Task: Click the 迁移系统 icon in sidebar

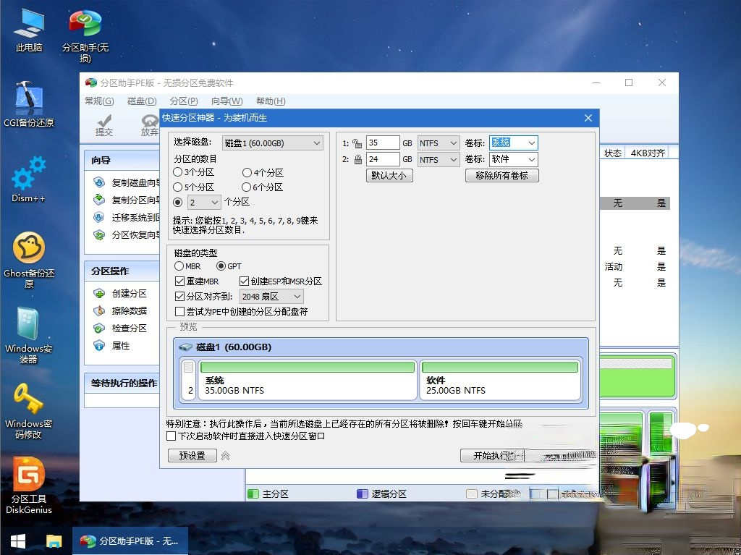Action: point(98,217)
